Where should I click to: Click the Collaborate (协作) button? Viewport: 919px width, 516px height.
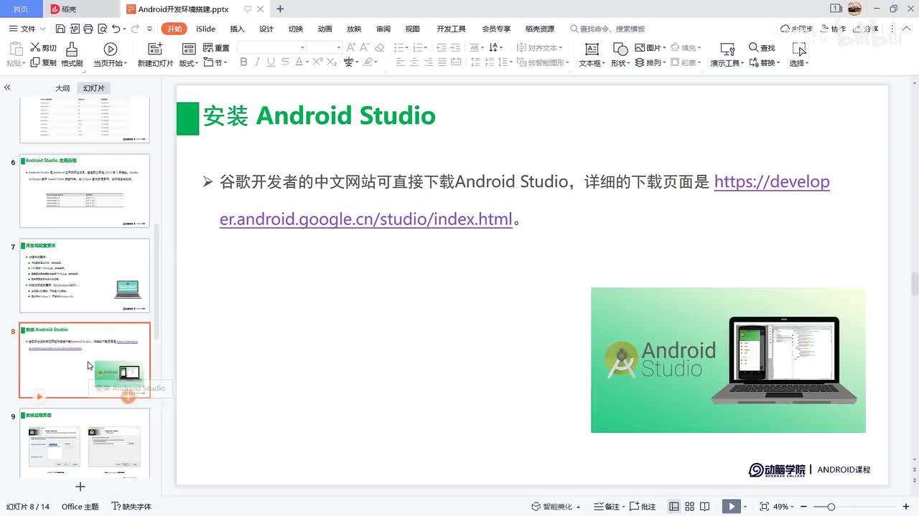833,29
